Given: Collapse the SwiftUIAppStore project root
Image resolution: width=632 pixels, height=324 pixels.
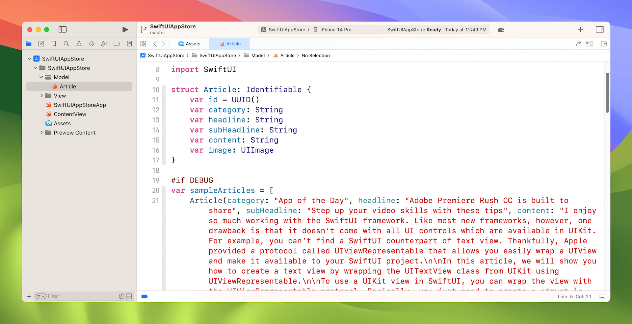Looking at the screenshot, I should pos(29,59).
